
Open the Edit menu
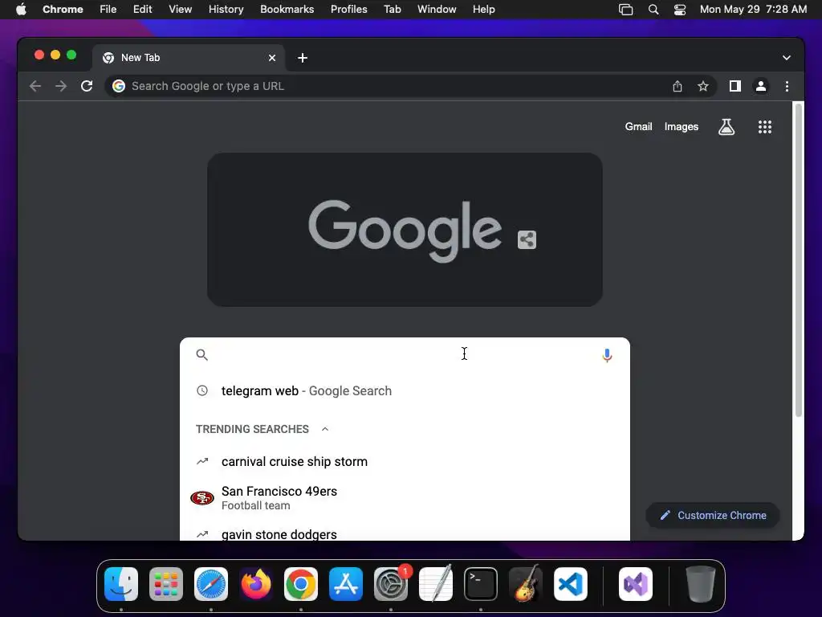pyautogui.click(x=142, y=10)
